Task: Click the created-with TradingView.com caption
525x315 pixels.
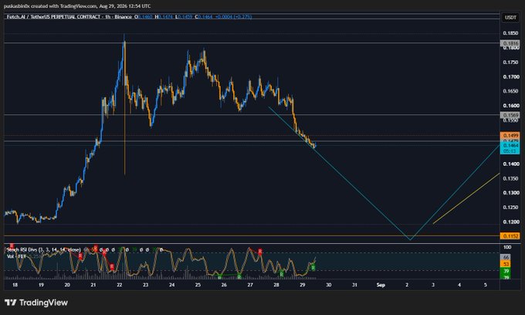Action: pyautogui.click(x=77, y=6)
